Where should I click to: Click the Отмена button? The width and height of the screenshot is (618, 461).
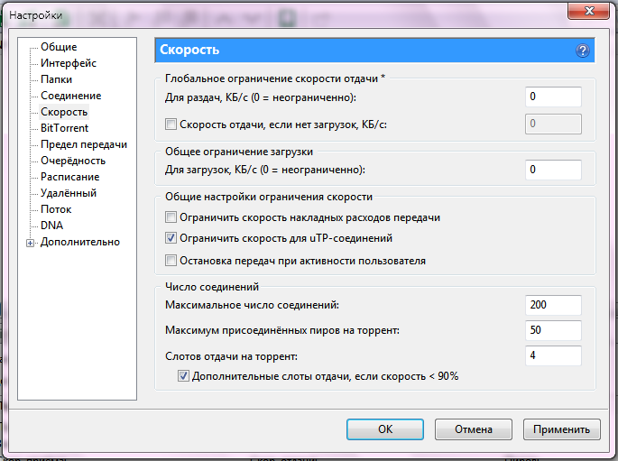click(474, 429)
